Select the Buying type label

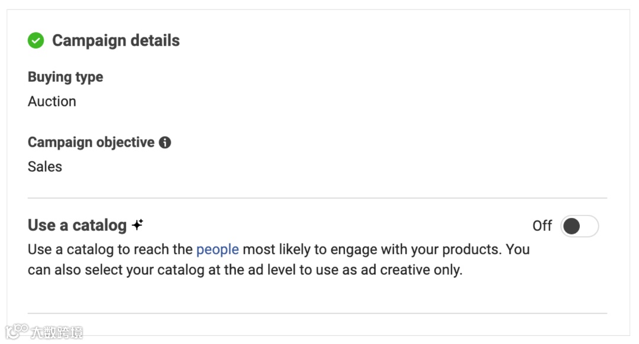(65, 77)
